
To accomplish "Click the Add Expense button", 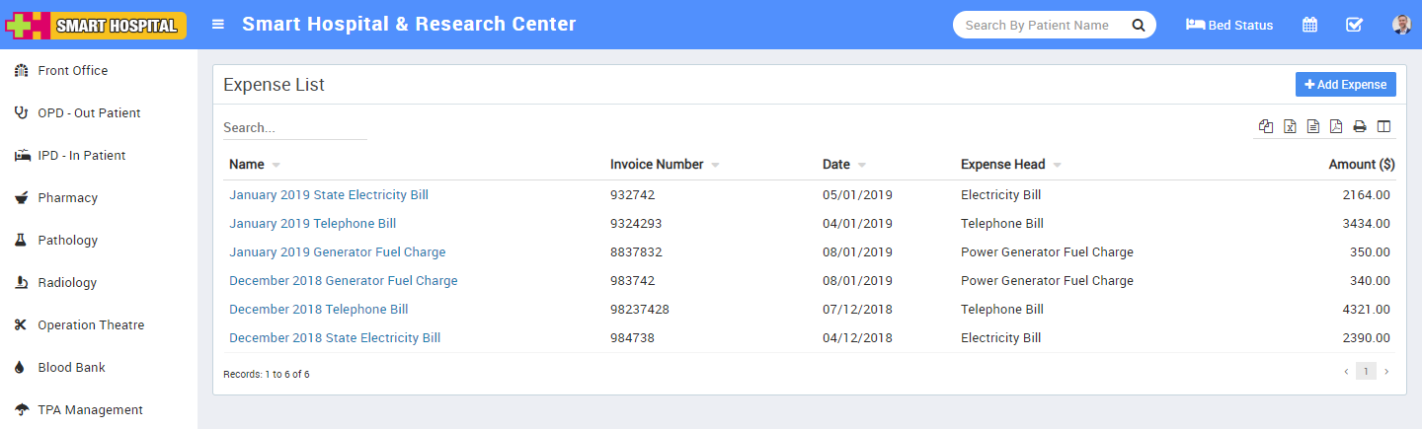I will click(x=1345, y=85).
